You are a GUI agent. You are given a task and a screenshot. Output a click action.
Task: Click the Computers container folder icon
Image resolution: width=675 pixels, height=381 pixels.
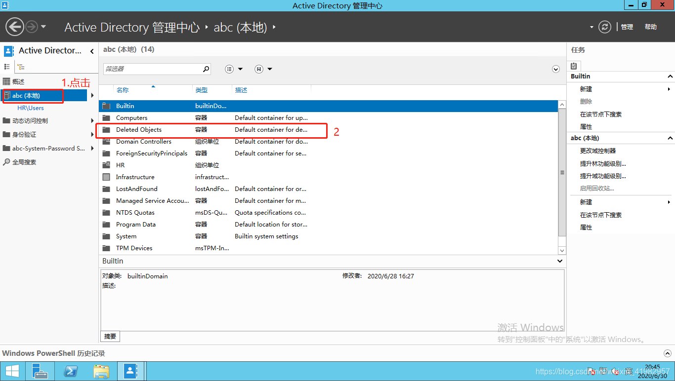pyautogui.click(x=106, y=118)
